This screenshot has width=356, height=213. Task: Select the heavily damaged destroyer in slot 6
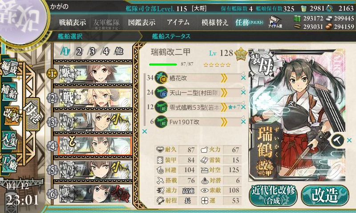(x=93, y=194)
